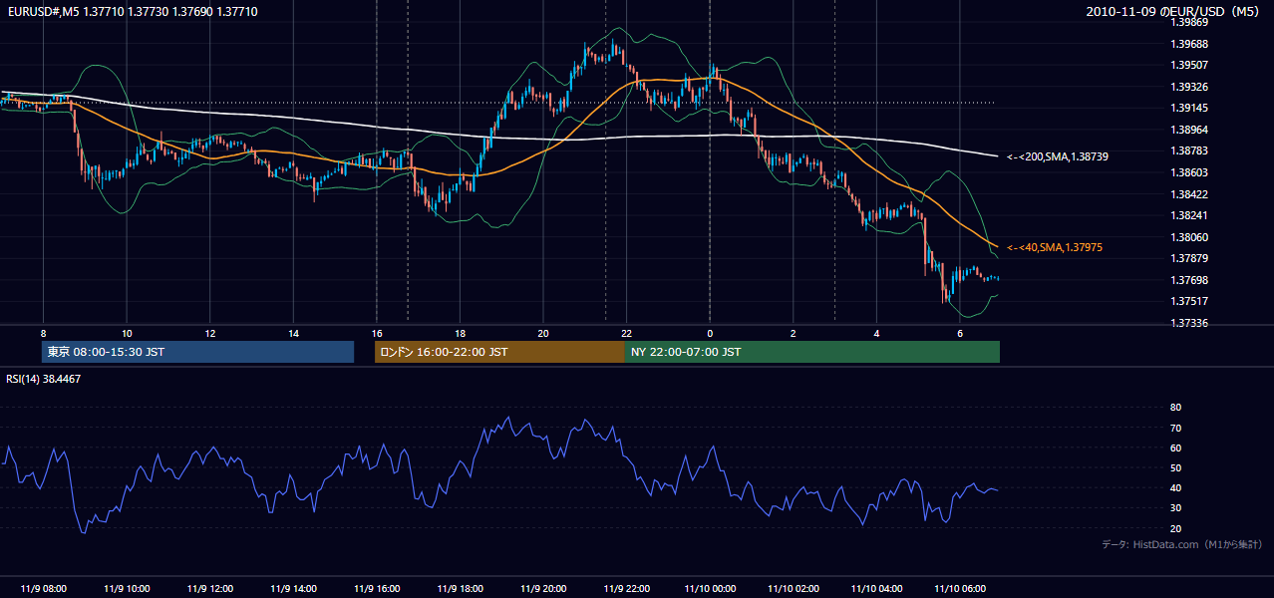Click price axis value 1.39688
The height and width of the screenshot is (598, 1274).
[1188, 44]
